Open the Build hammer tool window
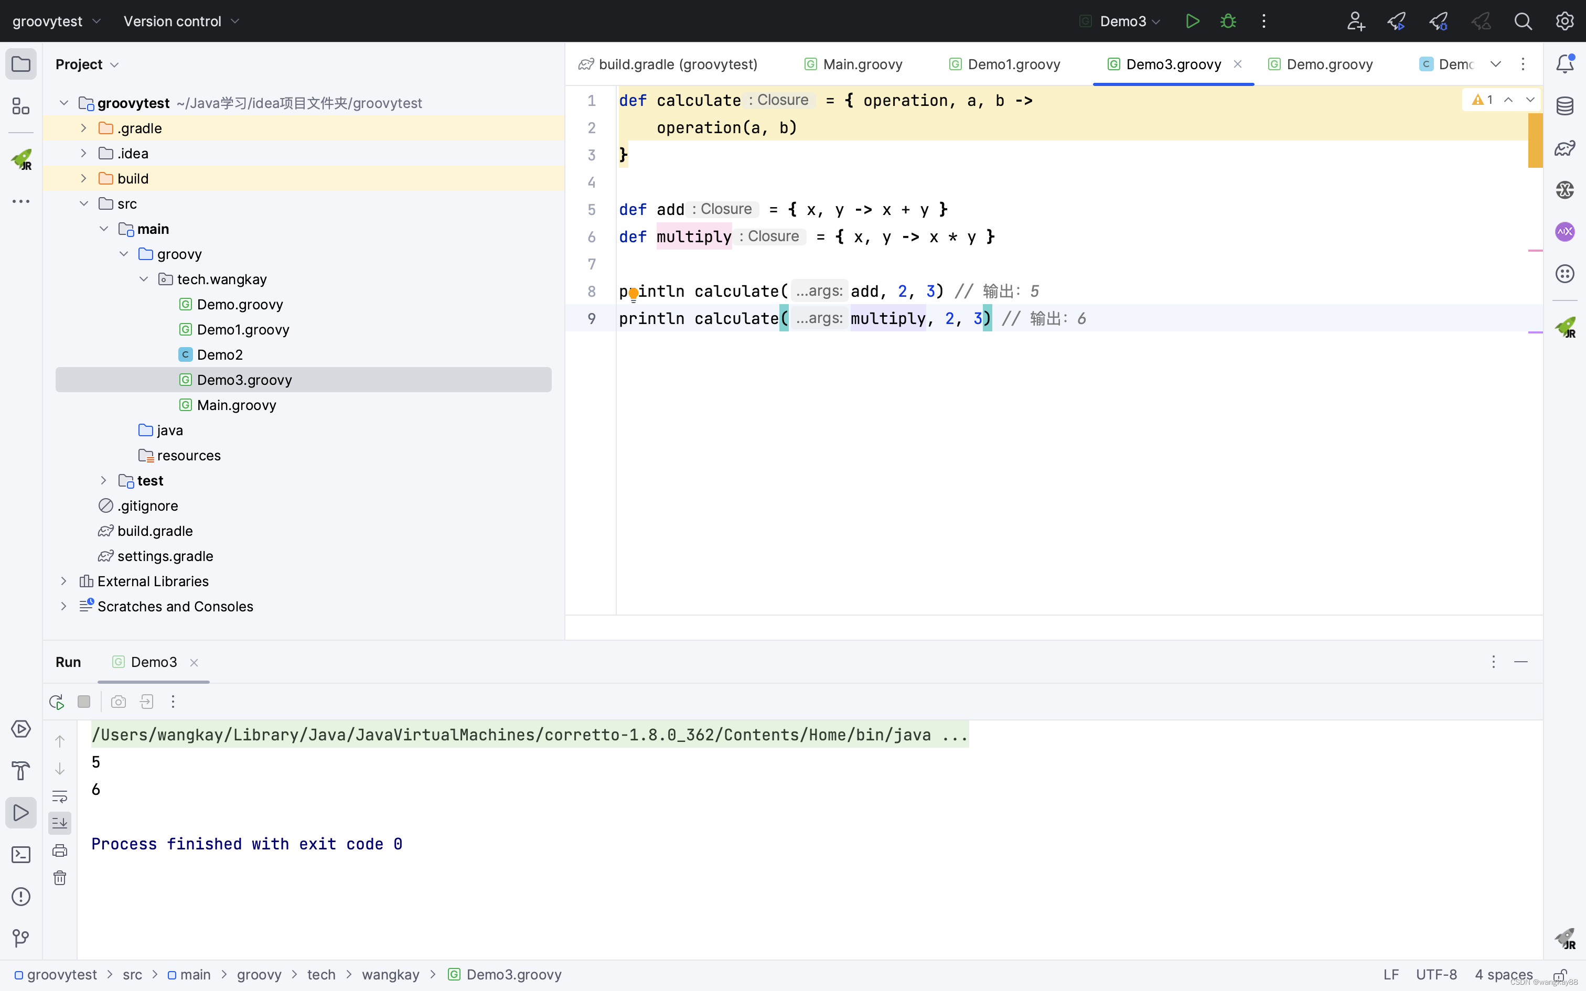The image size is (1586, 991). (21, 771)
